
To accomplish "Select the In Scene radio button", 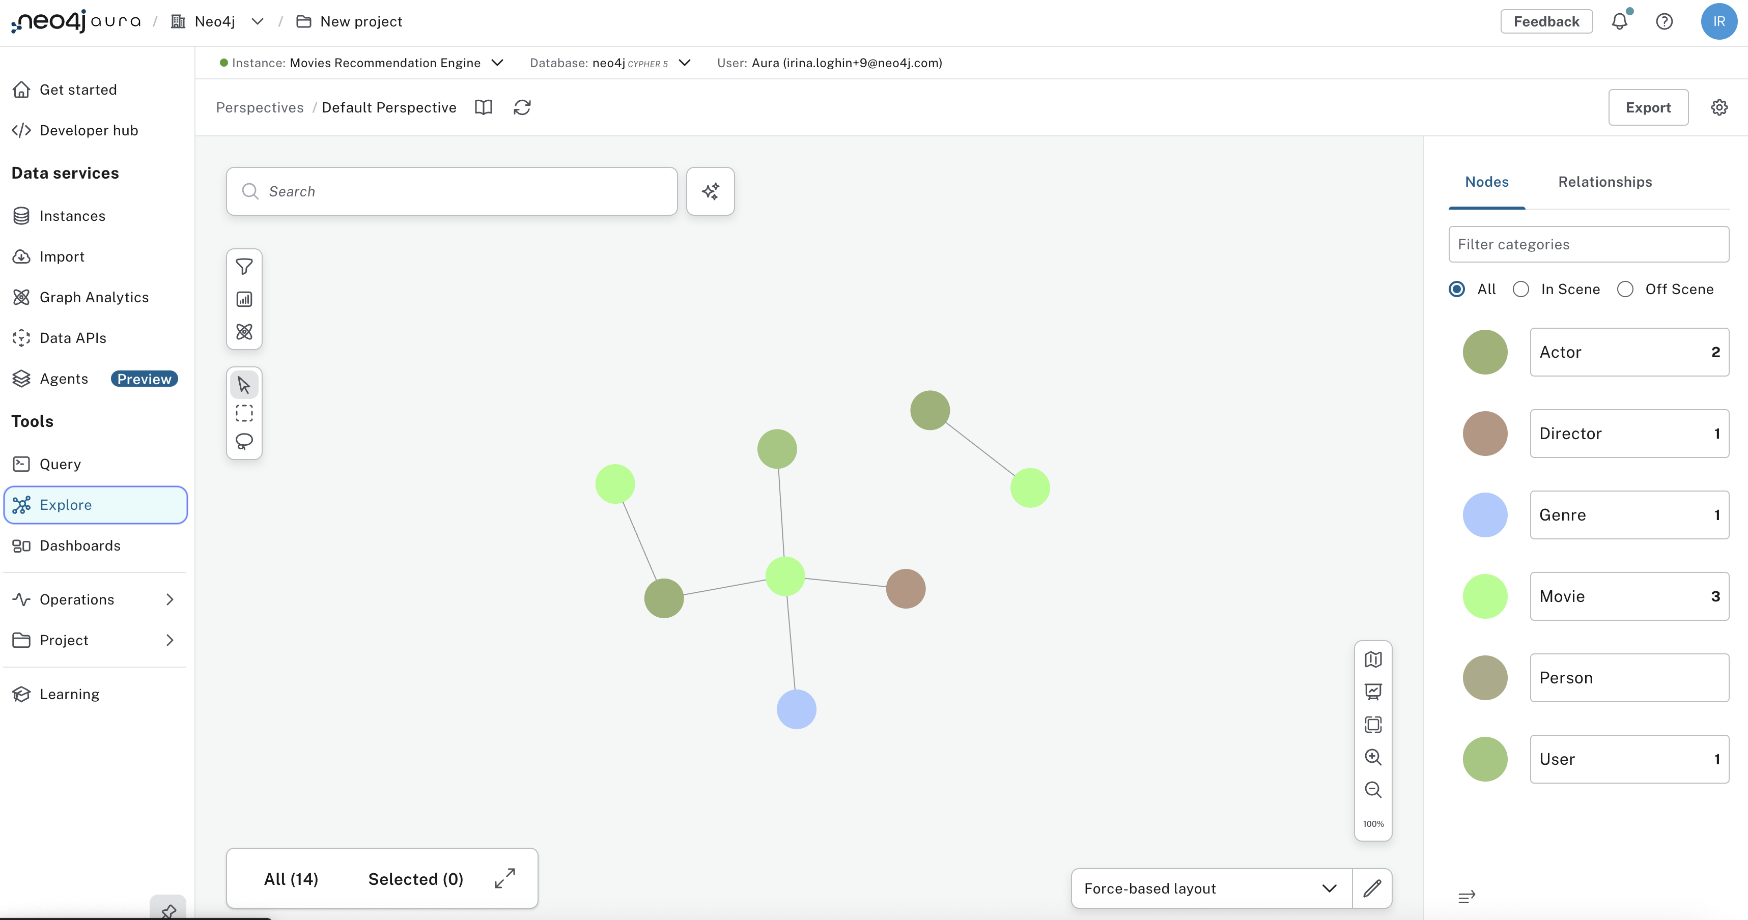I will click(1521, 289).
